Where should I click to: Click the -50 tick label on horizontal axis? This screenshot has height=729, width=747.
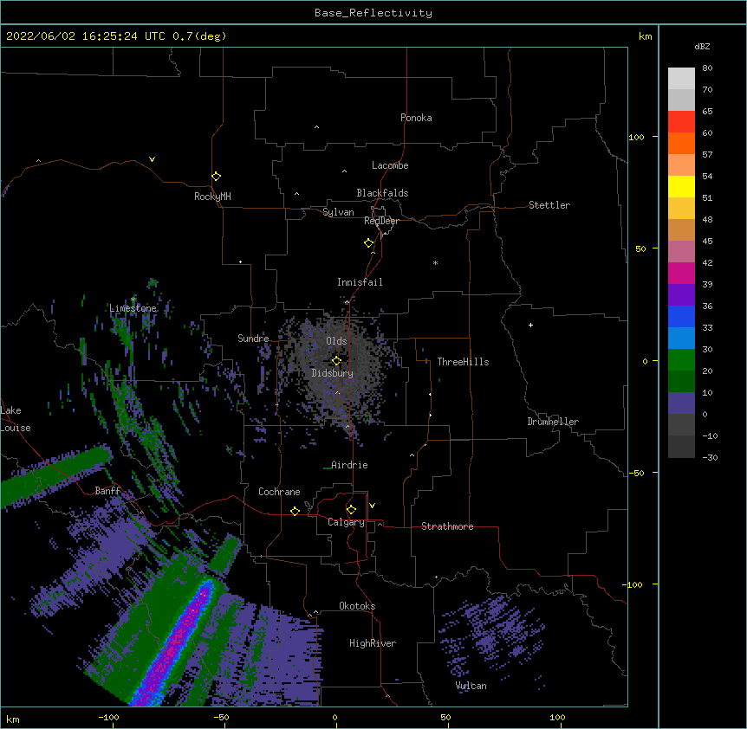pyautogui.click(x=221, y=718)
